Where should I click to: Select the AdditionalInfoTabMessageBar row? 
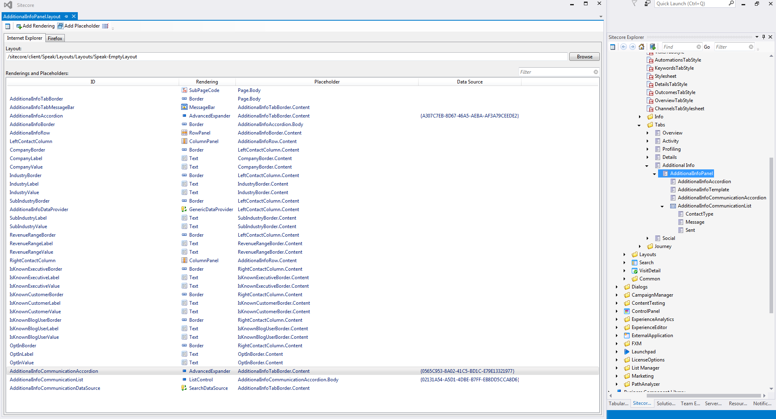point(302,107)
